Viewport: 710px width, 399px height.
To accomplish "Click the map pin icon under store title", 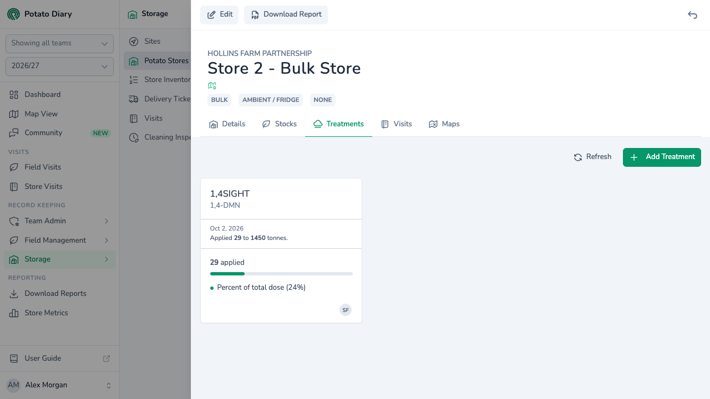I will coord(212,85).
